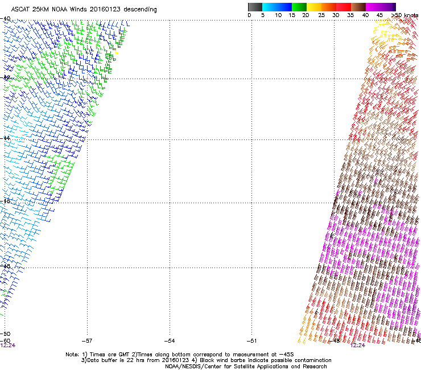Image resolution: width=421 pixels, height=370 pixels.
Task: Pick the green 15-20 knots legend swatch
Action: [299, 7]
